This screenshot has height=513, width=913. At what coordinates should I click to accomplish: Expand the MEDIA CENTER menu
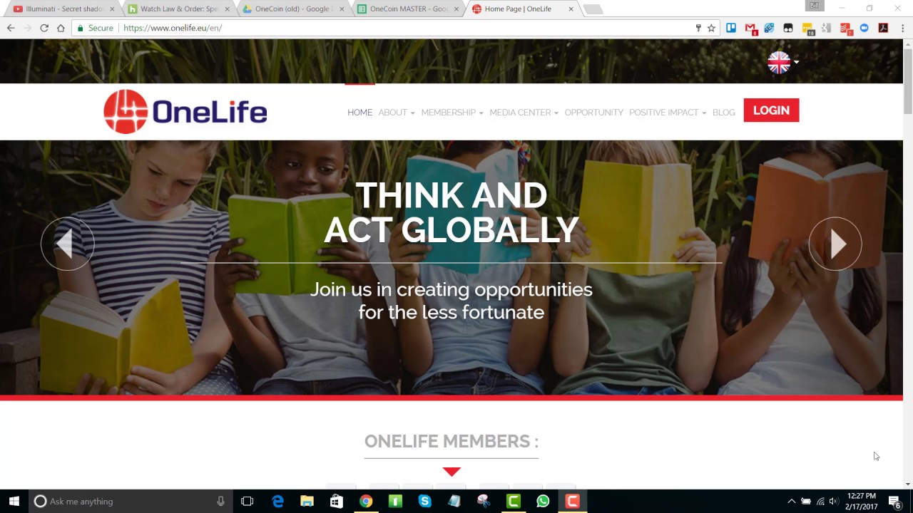524,113
